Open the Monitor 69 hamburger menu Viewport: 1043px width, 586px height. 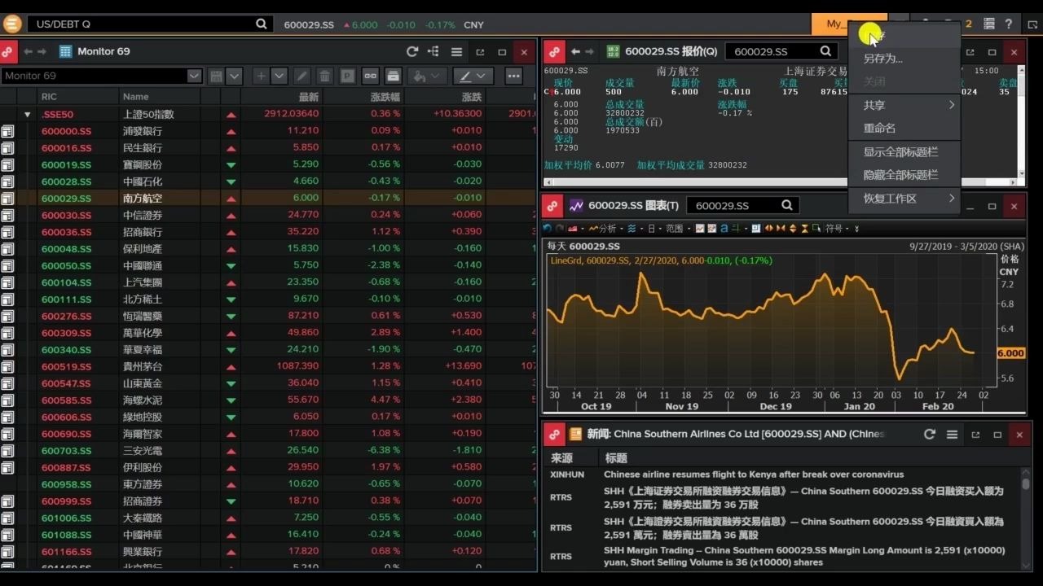tap(456, 51)
